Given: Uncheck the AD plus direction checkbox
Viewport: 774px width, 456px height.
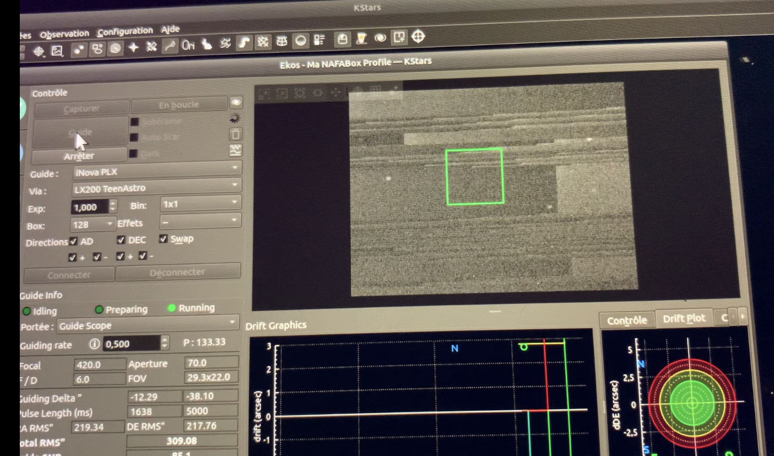Looking at the screenshot, I should (x=73, y=257).
